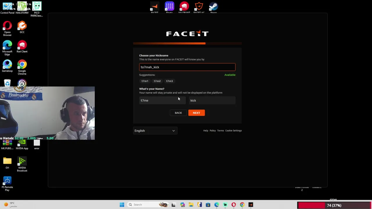Click the Gameloop desktop icon
Viewport: 372px width, 209px height.
7,66
